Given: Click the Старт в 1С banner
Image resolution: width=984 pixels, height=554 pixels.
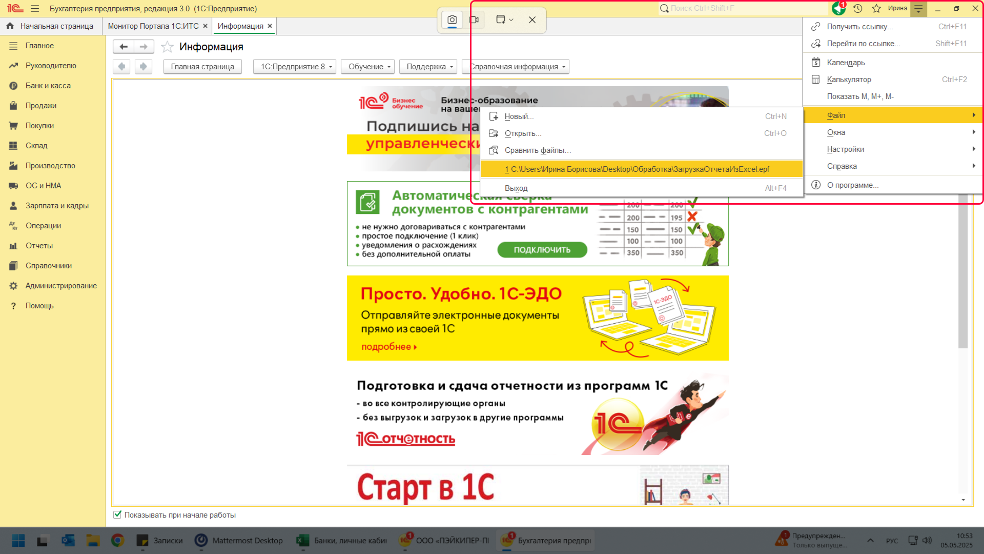Looking at the screenshot, I should (x=538, y=485).
